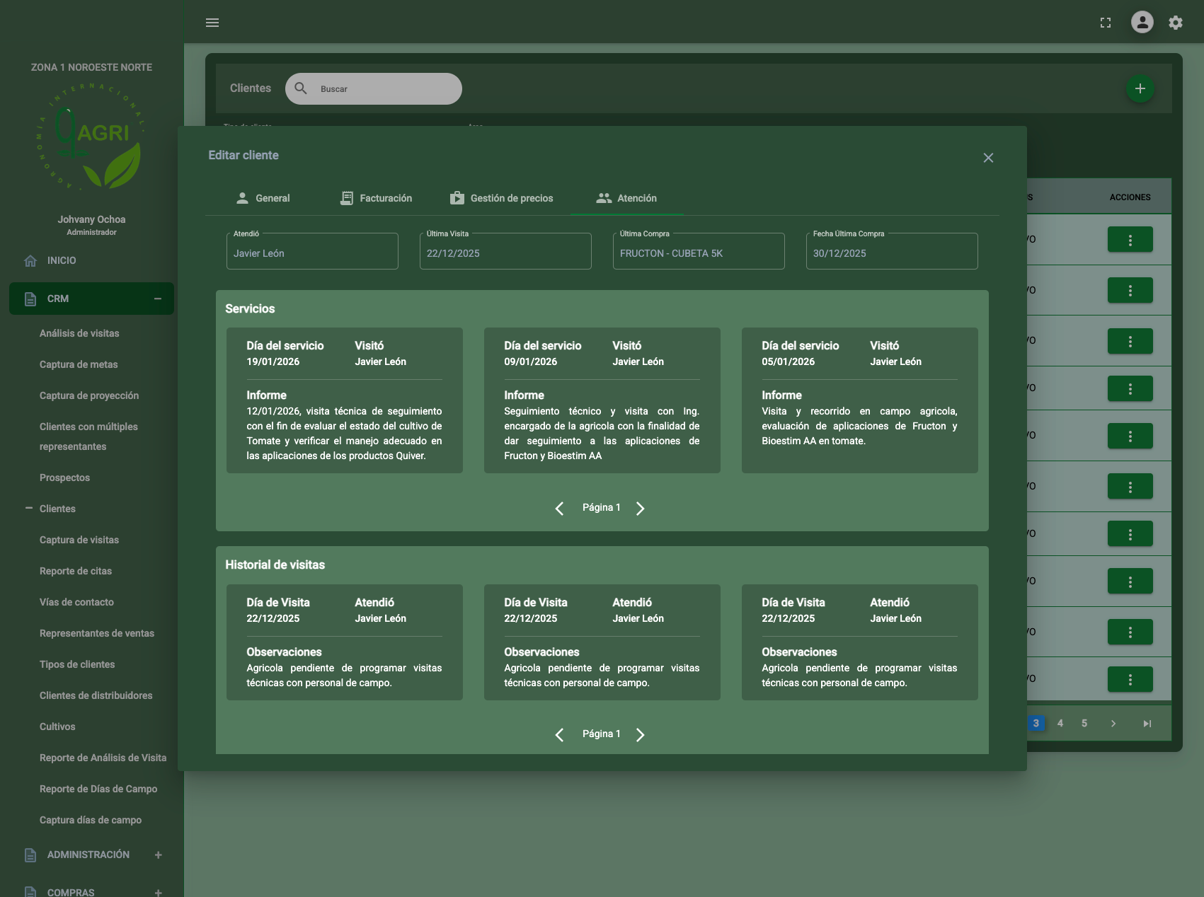
Task: Click the Atendió field with Javier León
Action: point(312,253)
